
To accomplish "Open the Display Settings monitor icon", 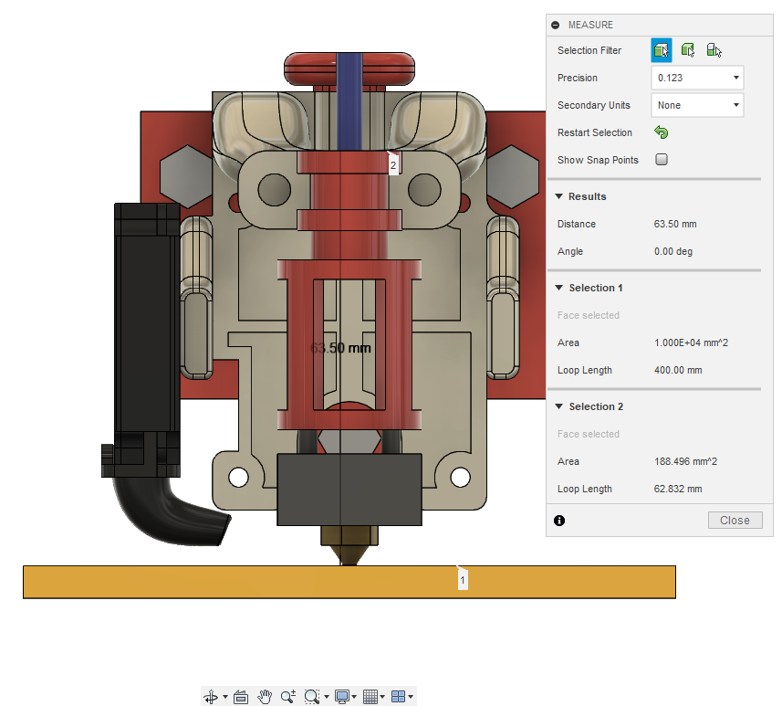I will (342, 696).
